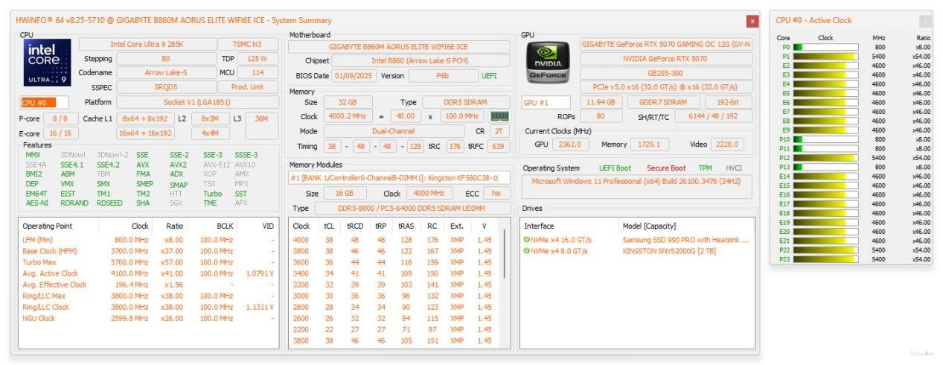Click the NVIDIA GeForce logo

(x=549, y=61)
